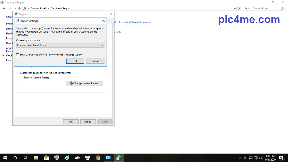
Task: Open Task View from the taskbar
Action: (x=25, y=158)
